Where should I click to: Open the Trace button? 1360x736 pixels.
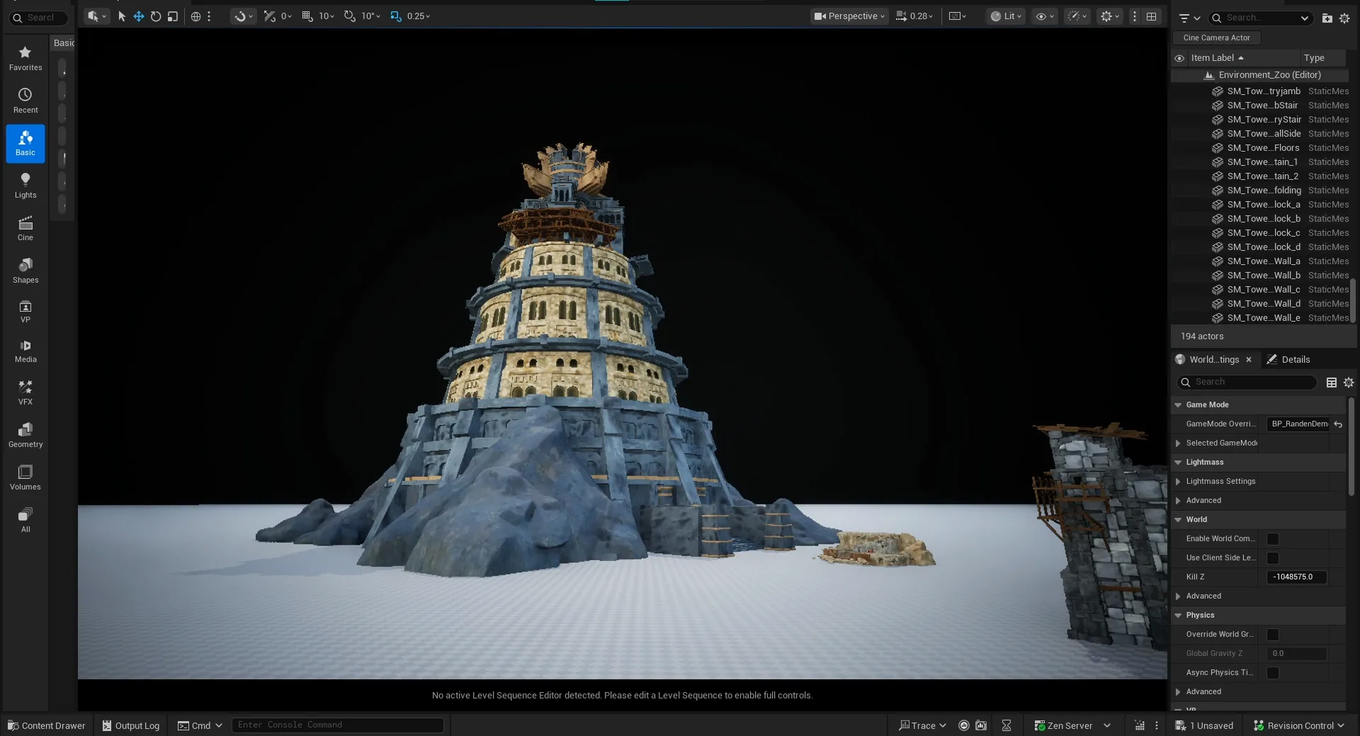coord(922,725)
